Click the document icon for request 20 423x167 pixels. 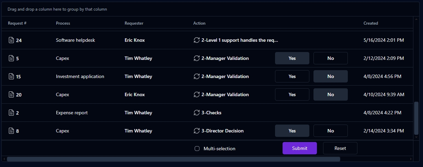point(11,95)
